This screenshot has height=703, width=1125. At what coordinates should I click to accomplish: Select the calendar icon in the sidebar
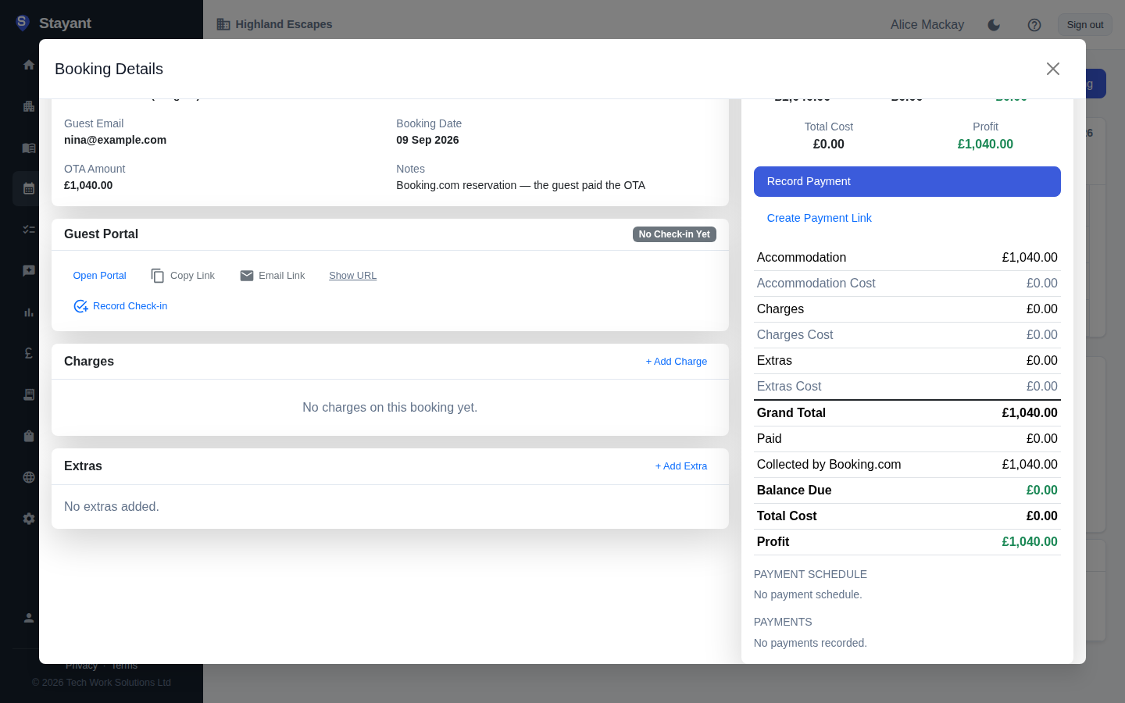coord(29,188)
